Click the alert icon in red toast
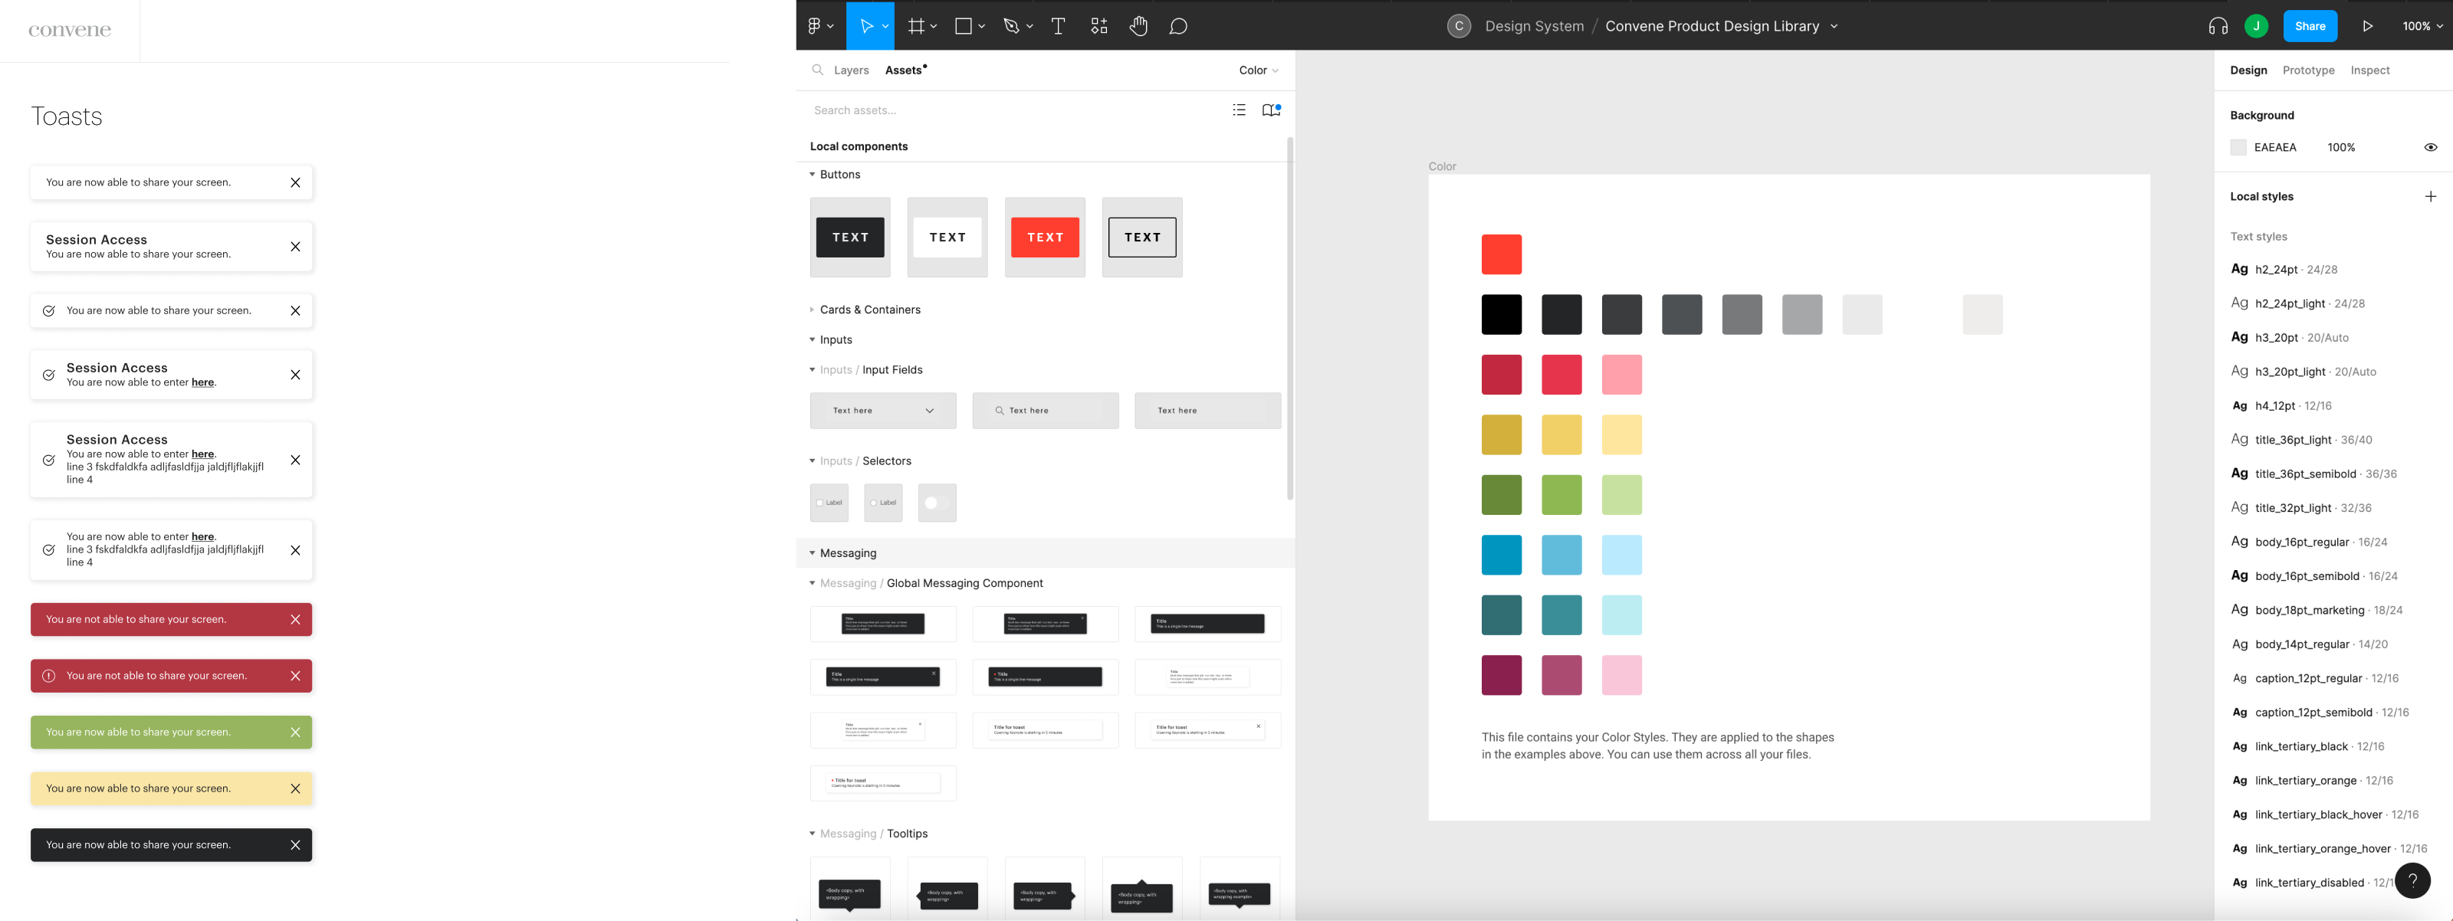The width and height of the screenshot is (2453, 921). pyautogui.click(x=48, y=676)
